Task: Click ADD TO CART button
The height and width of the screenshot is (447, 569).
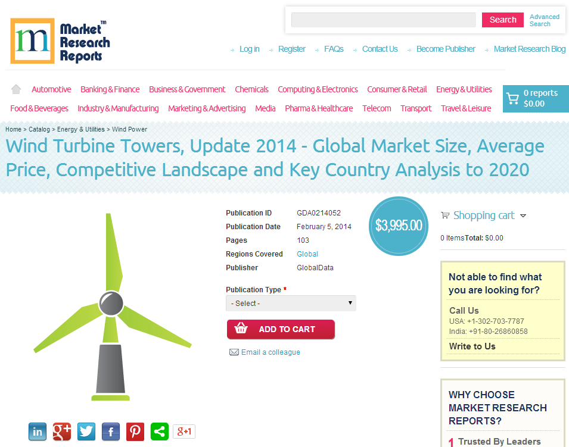Action: tap(281, 329)
